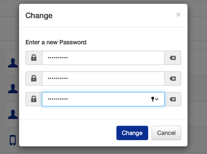Open the password key autofill dropdown
This screenshot has width=207, height=154.
[x=155, y=99]
